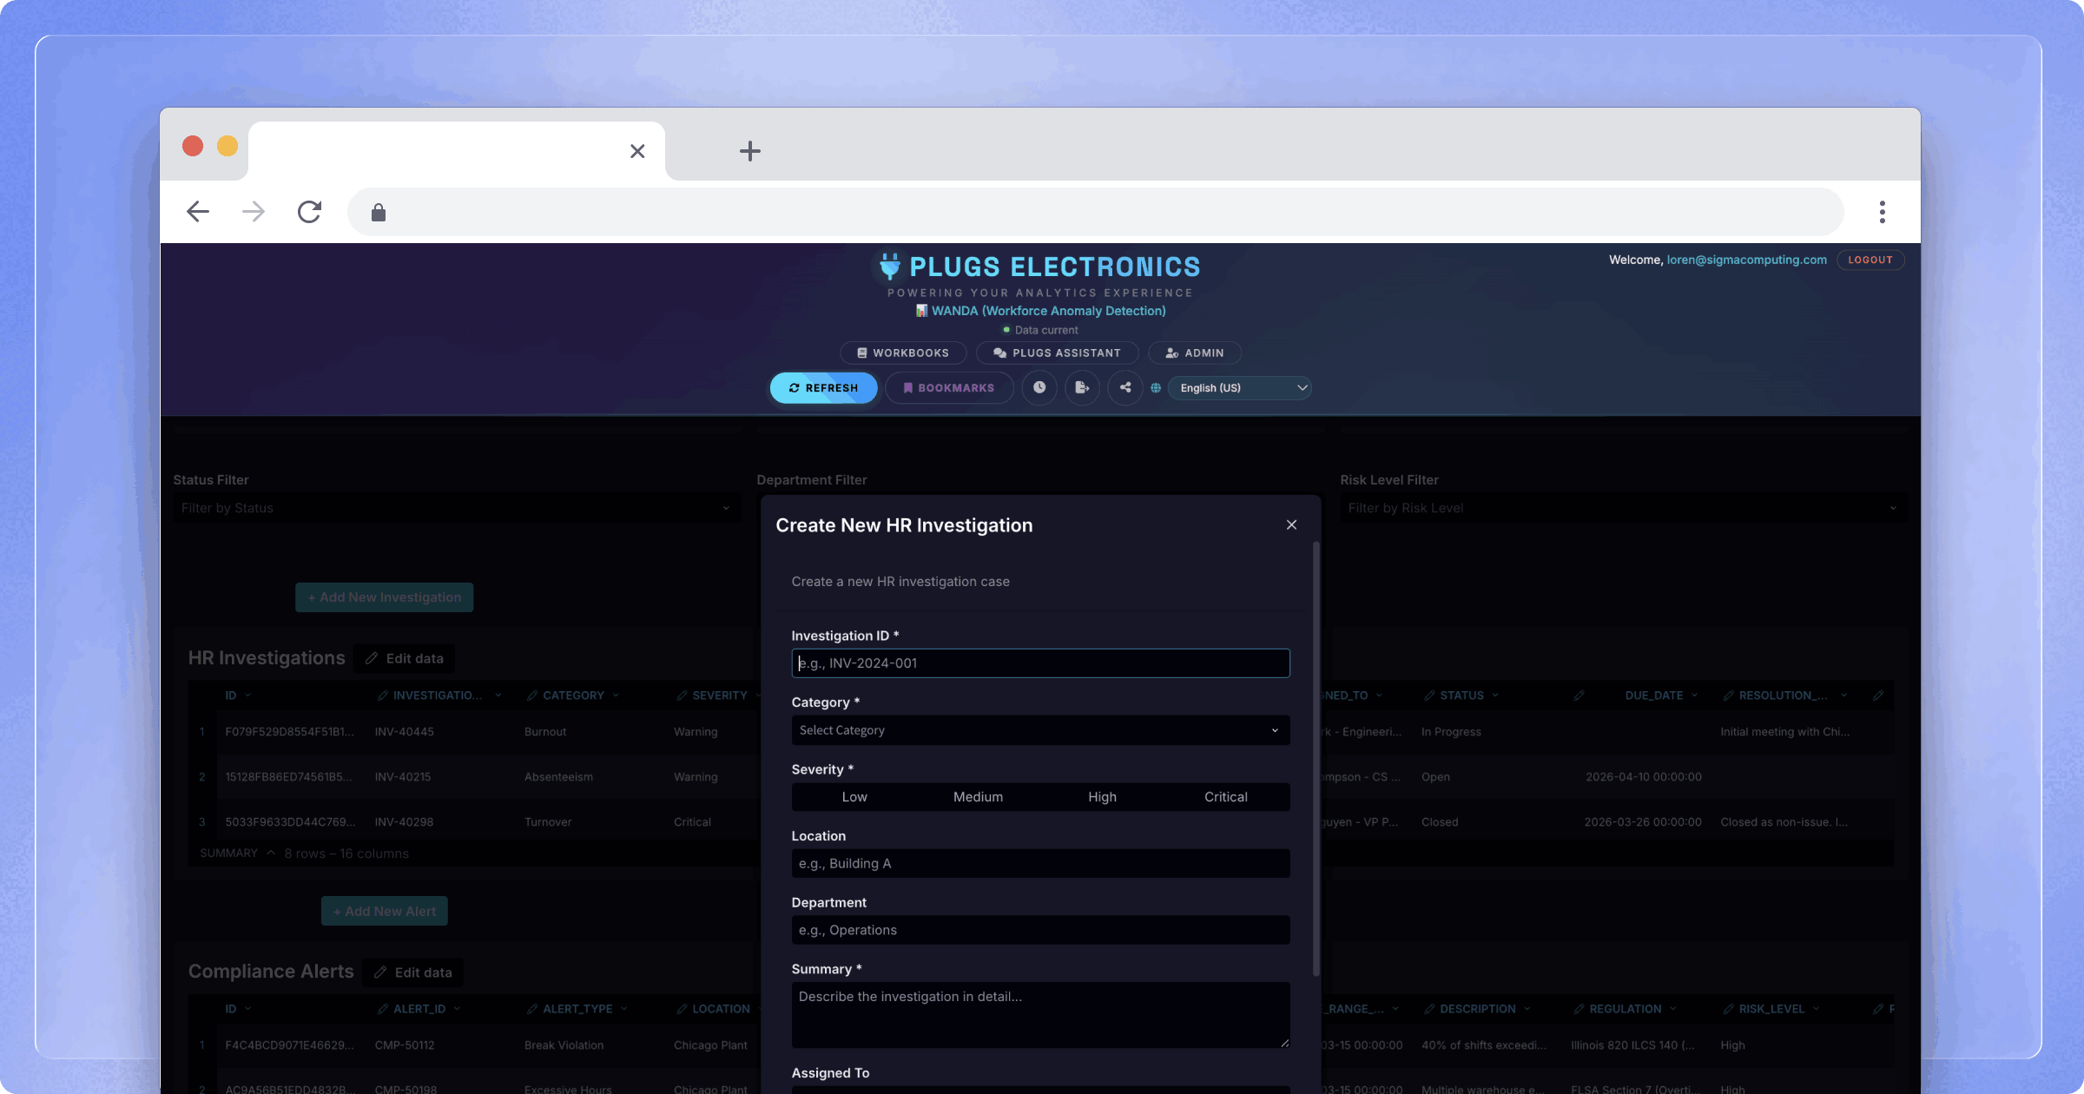Viewport: 2084px width, 1094px height.
Task: Expand the English (US) language dropdown
Action: (x=1239, y=387)
